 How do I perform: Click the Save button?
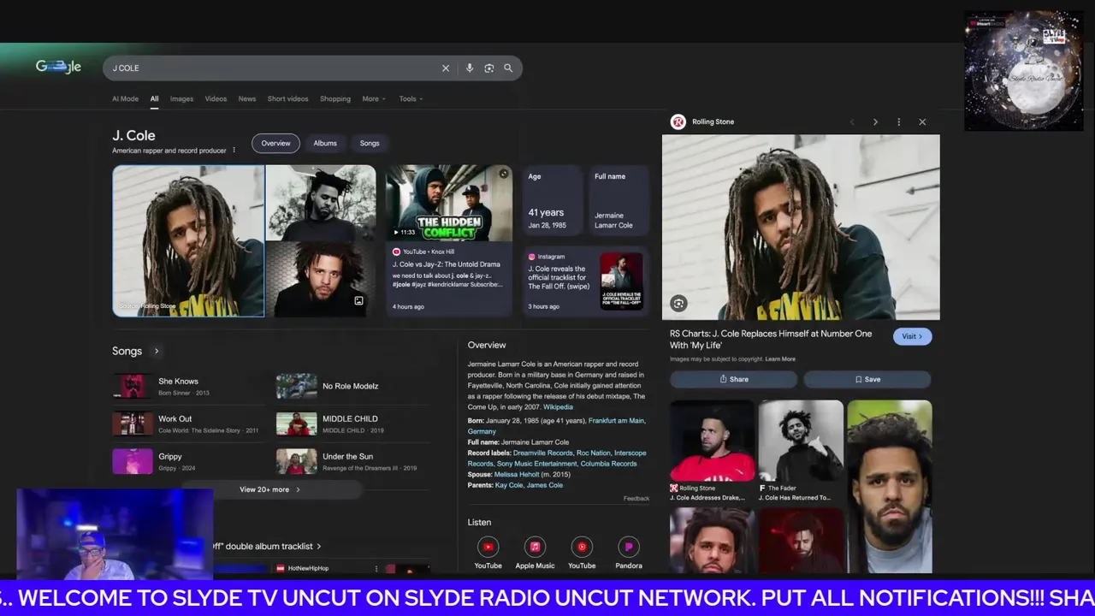867,379
